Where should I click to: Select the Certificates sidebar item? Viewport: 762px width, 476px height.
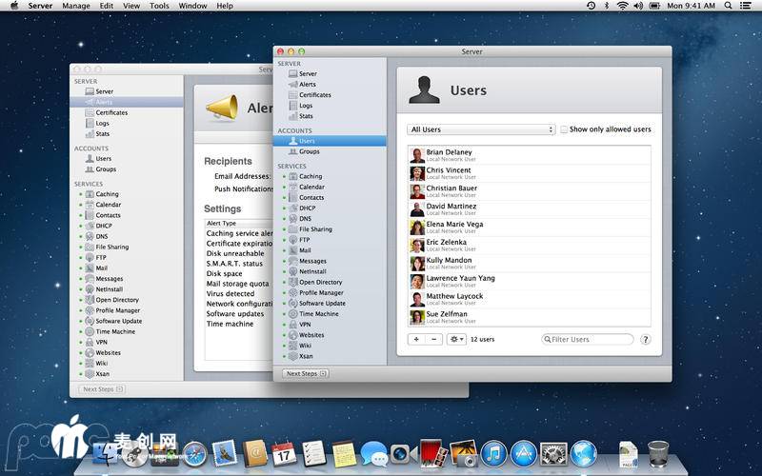click(314, 95)
